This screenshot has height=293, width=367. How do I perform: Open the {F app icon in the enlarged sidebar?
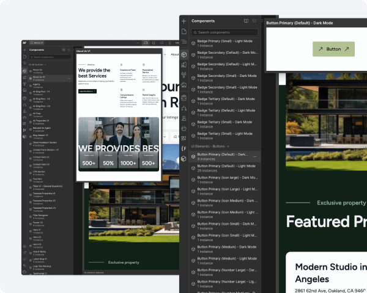184,148
